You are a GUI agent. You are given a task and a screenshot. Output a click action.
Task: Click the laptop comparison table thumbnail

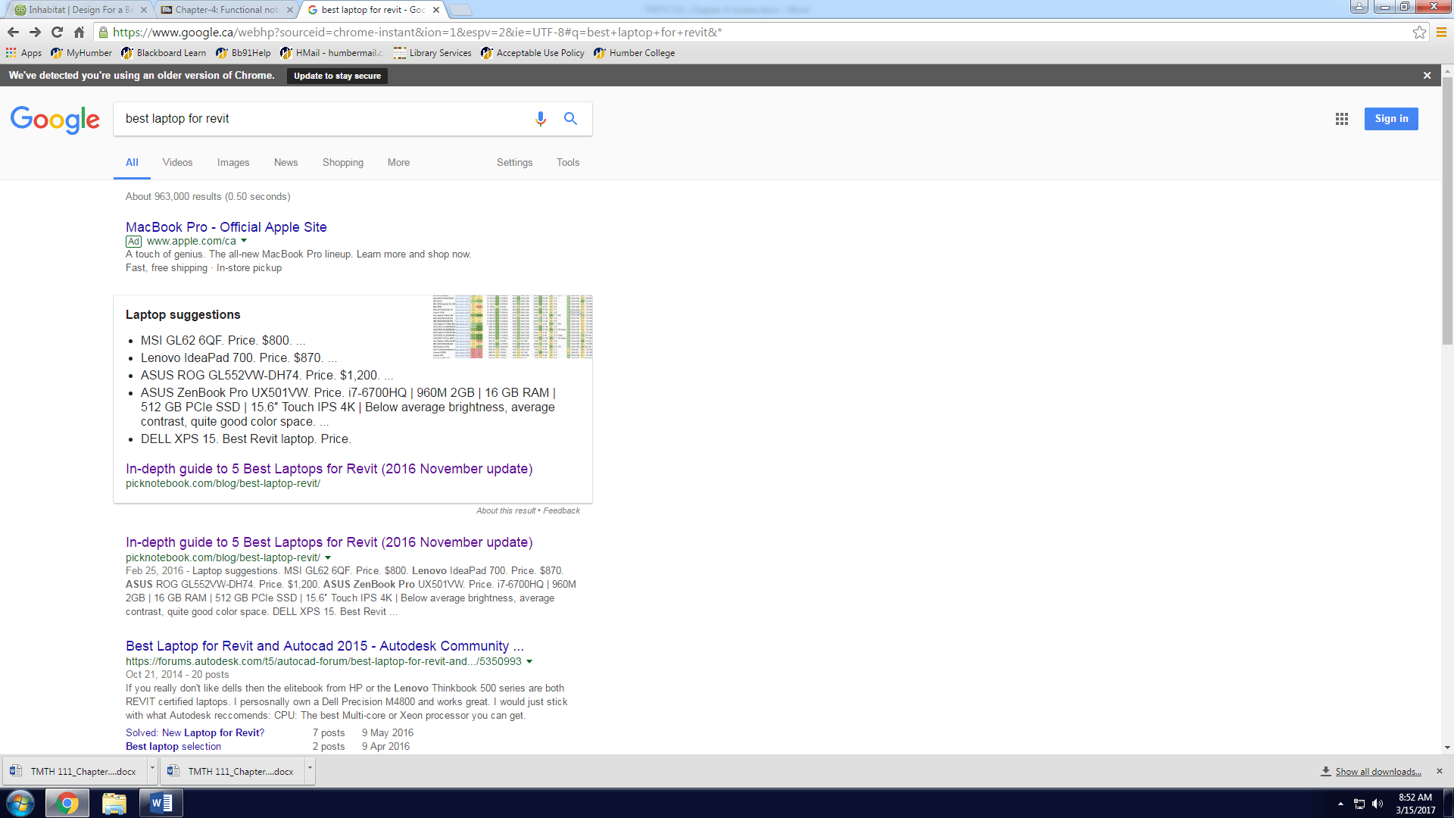(x=512, y=326)
